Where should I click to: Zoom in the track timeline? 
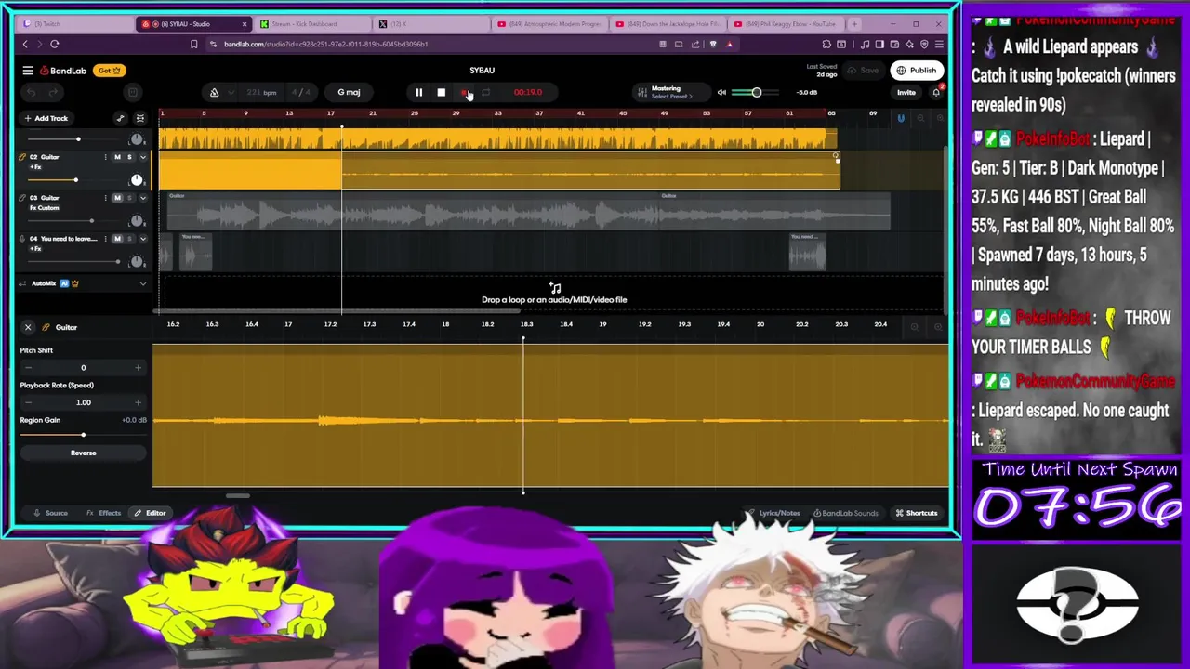point(938,118)
